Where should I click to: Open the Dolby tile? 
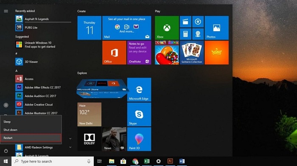point(89,139)
